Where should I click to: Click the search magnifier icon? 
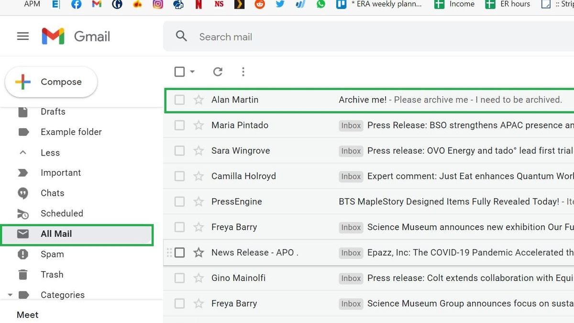click(181, 36)
